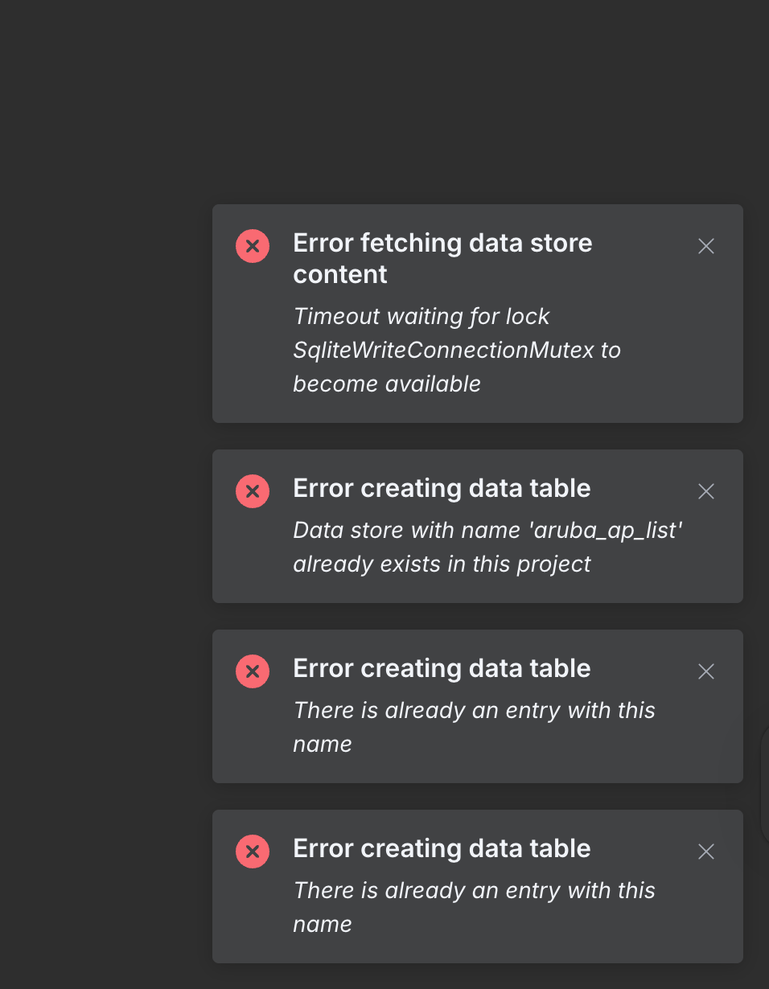Dismiss the third error notification
Viewport: 769px width, 989px height.
coord(705,671)
